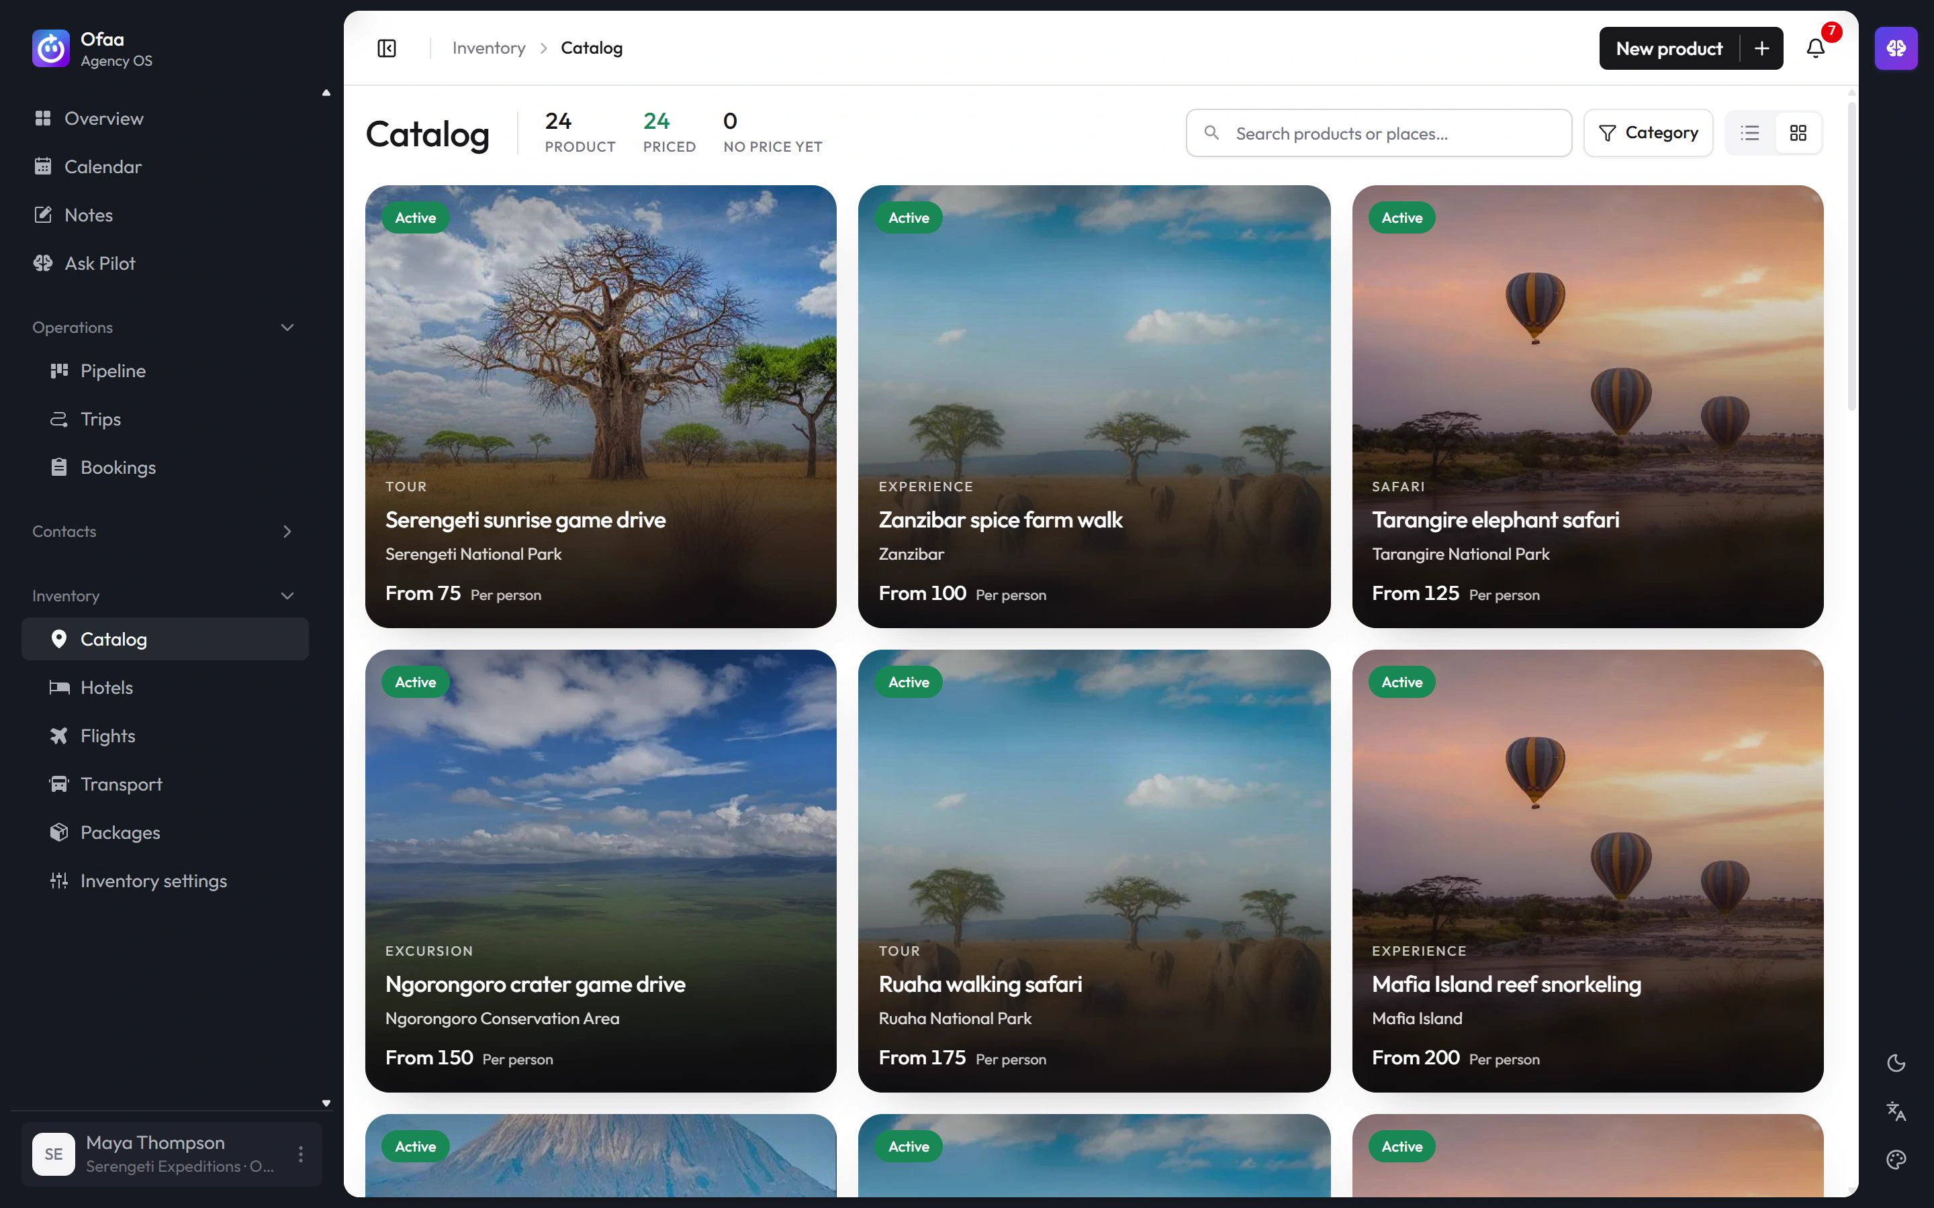
Task: Switch to list view
Action: pyautogui.click(x=1750, y=133)
